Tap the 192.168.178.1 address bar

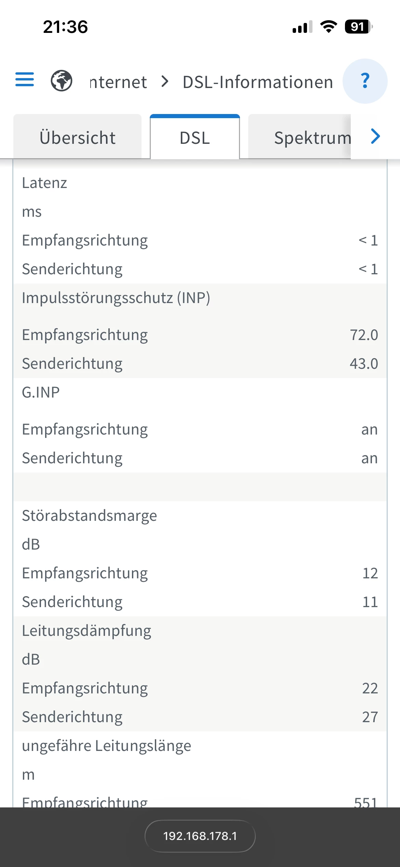pyautogui.click(x=200, y=836)
